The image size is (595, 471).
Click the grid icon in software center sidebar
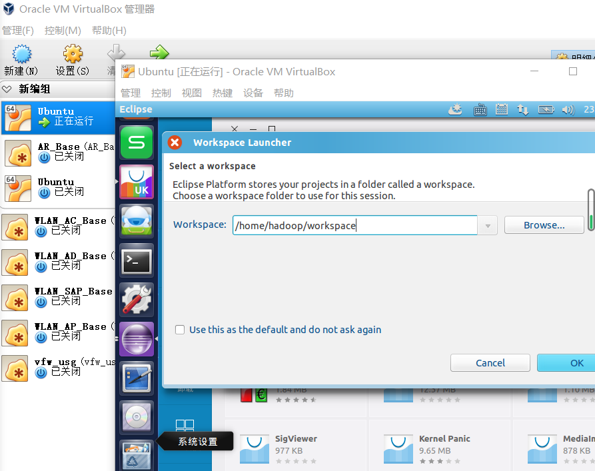click(x=185, y=426)
